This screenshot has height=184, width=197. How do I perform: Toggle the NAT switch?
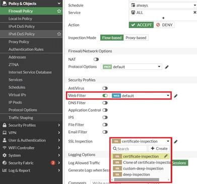click(x=96, y=59)
